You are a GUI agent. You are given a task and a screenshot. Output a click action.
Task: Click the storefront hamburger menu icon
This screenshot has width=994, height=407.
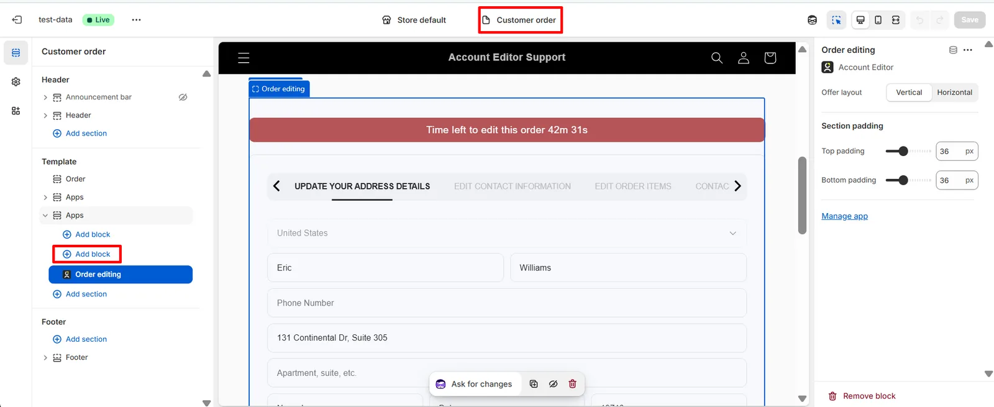244,58
